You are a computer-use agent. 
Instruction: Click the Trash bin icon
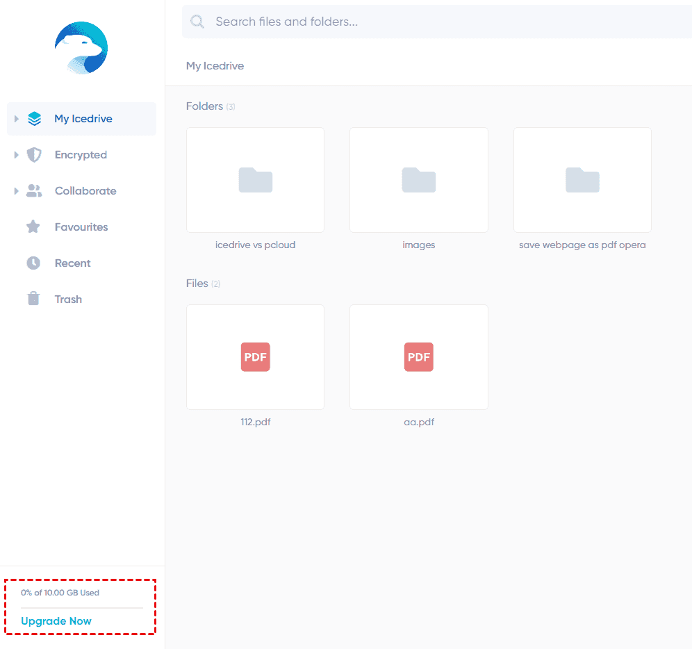33,299
